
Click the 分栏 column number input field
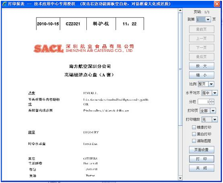204,101
